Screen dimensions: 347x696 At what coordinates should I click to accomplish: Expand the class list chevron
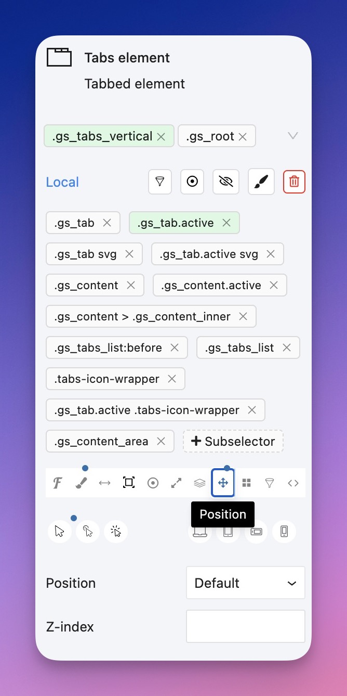[x=293, y=136]
